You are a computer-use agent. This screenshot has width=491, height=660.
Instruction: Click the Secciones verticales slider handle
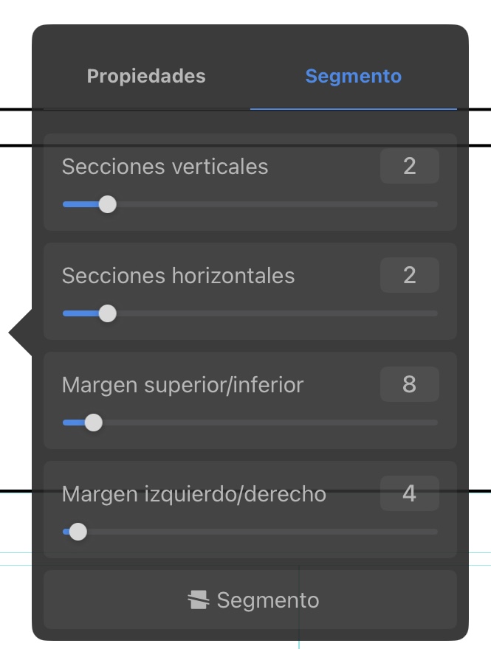[x=108, y=204]
